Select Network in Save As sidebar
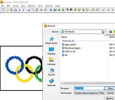The height and width of the screenshot is (100, 115). (x=51, y=82)
